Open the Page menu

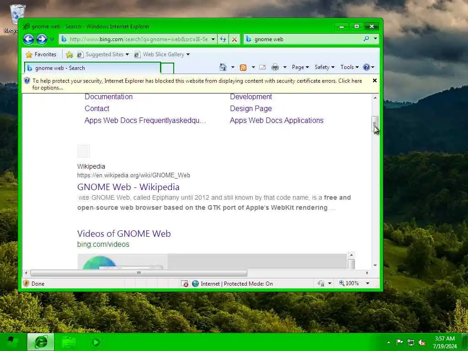click(x=300, y=67)
